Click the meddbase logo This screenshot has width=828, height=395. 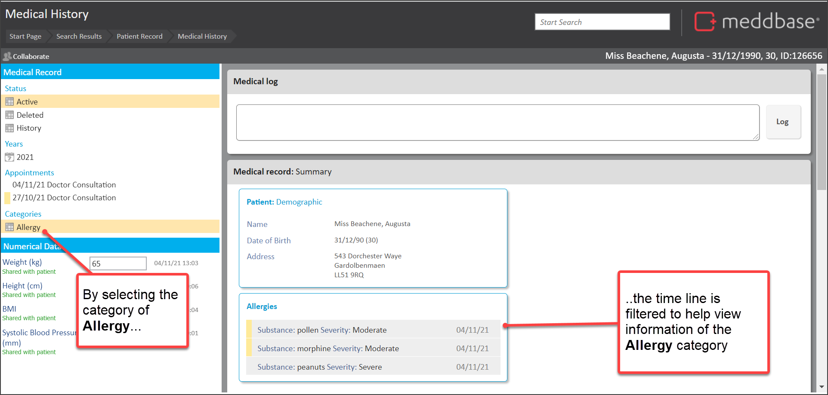(757, 21)
